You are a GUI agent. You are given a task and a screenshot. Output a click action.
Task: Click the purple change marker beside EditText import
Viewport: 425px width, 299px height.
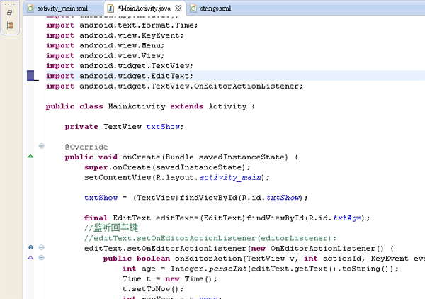tap(30, 75)
